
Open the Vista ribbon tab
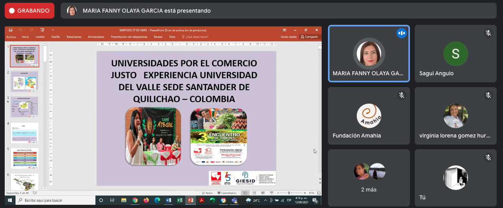point(172,37)
